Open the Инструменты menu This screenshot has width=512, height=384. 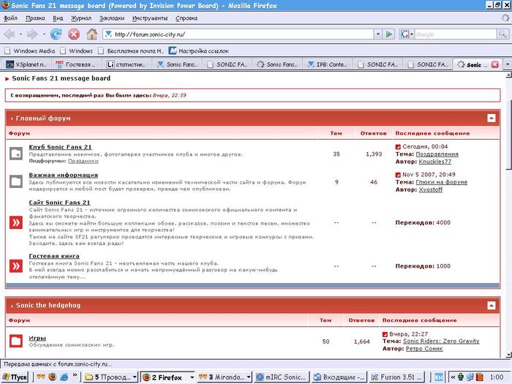(150, 18)
